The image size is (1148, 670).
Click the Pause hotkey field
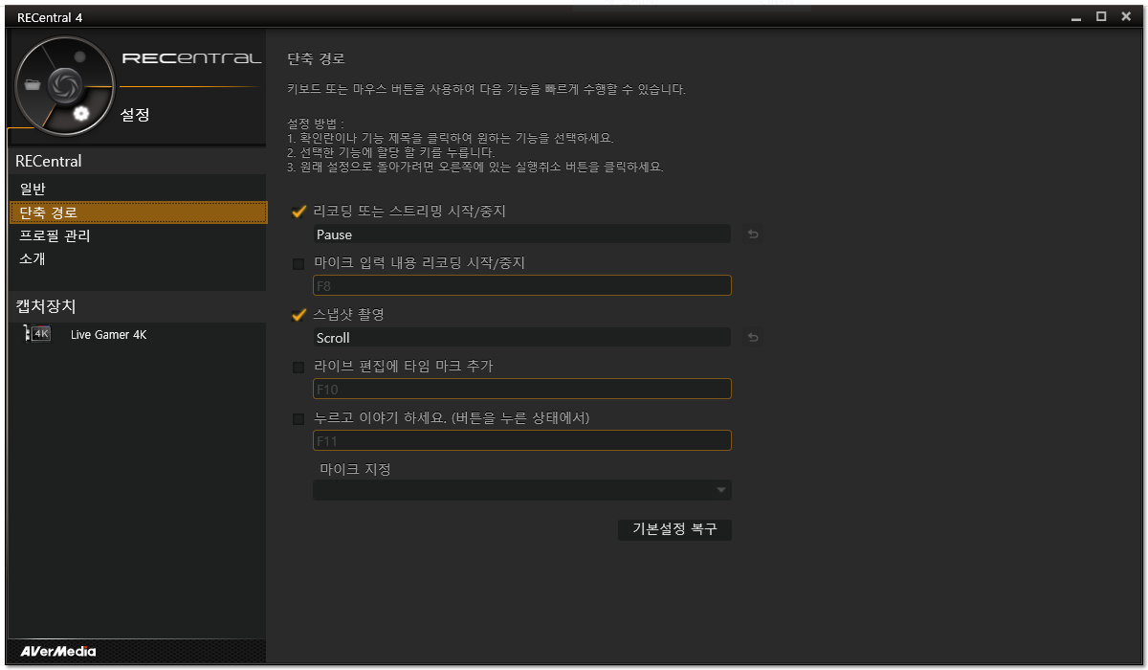pos(522,234)
